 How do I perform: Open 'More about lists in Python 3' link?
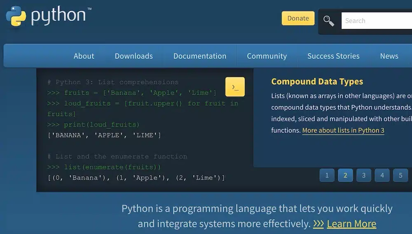coord(343,130)
